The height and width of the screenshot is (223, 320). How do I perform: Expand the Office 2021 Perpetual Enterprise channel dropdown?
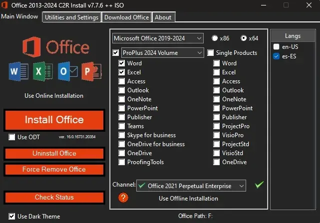[x=191, y=186]
